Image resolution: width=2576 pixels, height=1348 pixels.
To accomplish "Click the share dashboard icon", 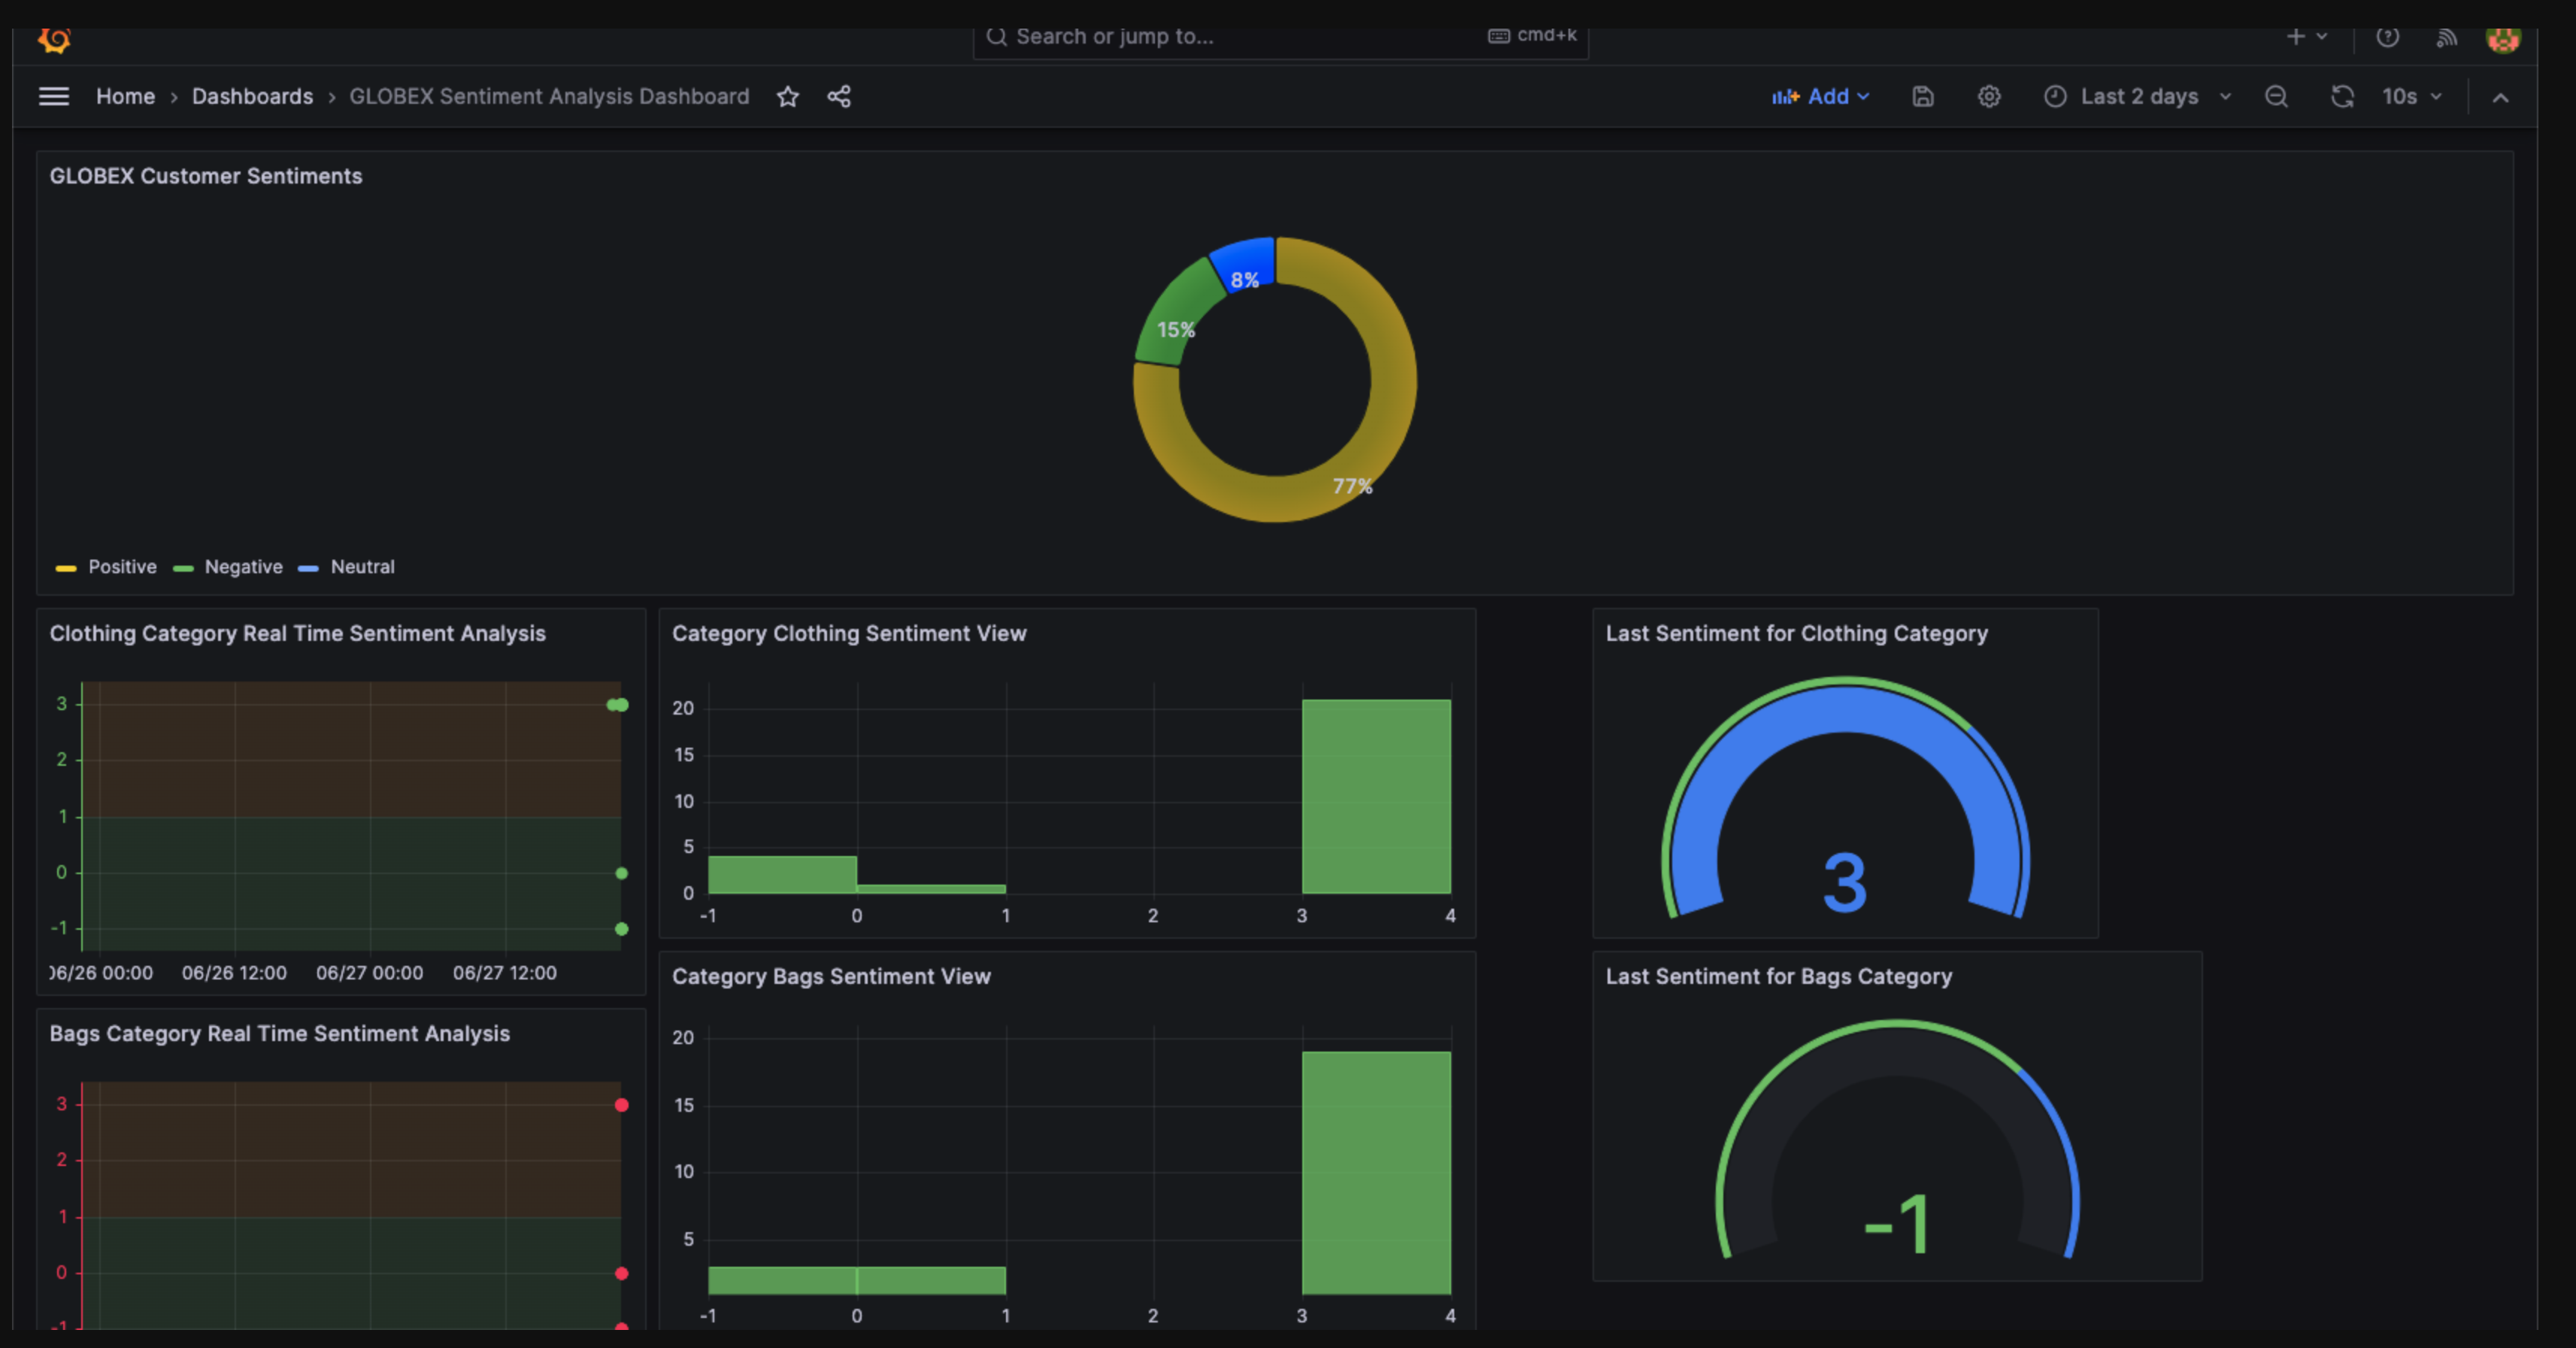I will (838, 96).
